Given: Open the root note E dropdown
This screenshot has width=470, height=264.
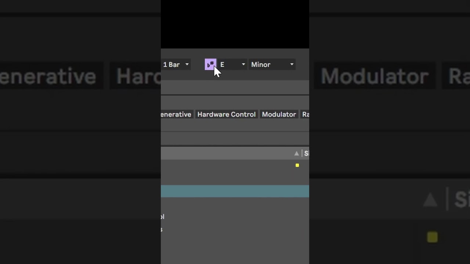Looking at the screenshot, I should click(x=232, y=65).
